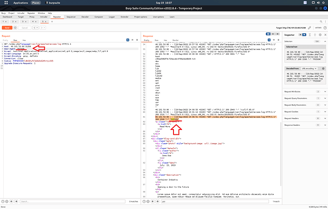Toggle non-printable characters in response

pyautogui.click(x=274, y=40)
